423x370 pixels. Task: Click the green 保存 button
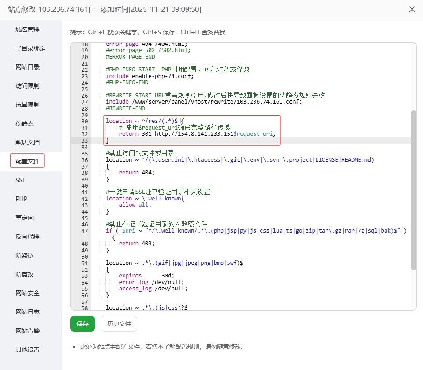(82, 324)
